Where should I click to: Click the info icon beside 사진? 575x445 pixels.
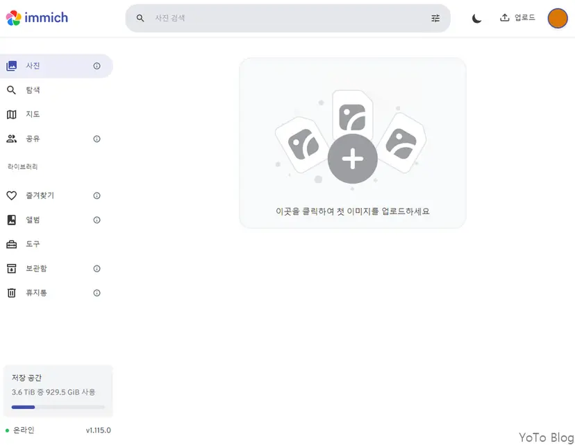[97, 66]
